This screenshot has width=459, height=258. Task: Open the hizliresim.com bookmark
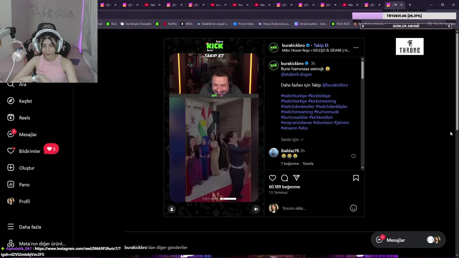[x=274, y=24]
